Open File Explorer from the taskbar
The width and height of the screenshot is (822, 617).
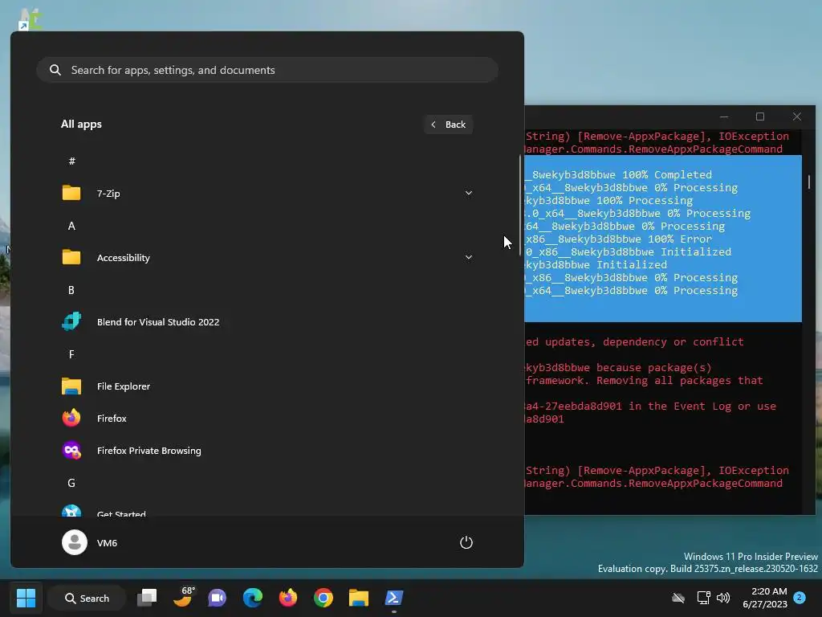(359, 598)
